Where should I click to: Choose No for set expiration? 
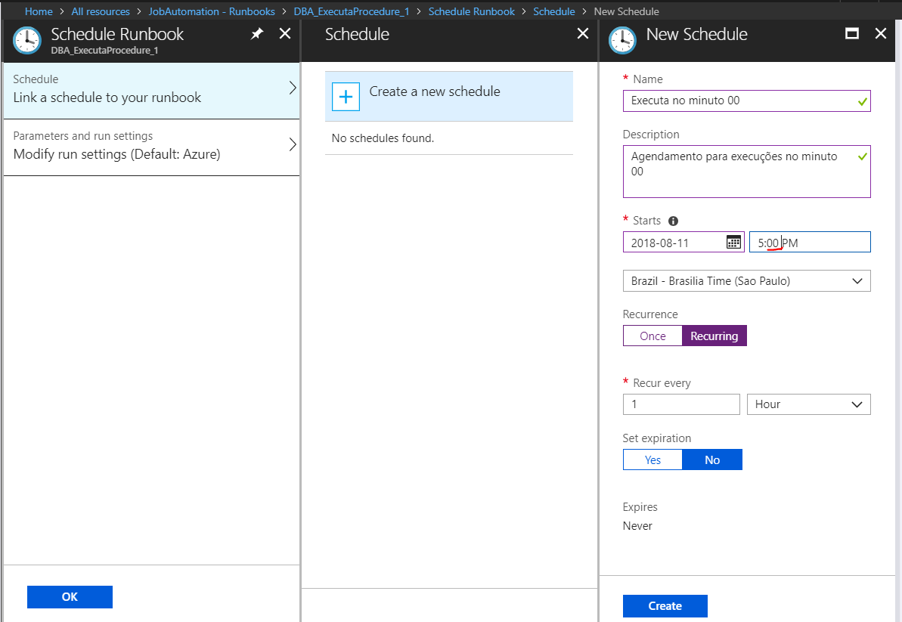click(711, 460)
